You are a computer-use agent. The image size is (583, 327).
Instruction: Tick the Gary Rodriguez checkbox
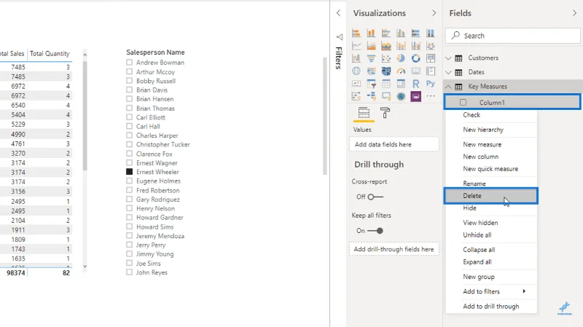tap(129, 199)
